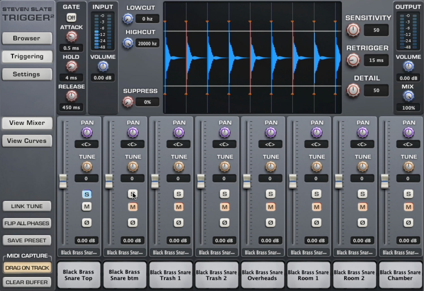The width and height of the screenshot is (424, 291).
Task: Click the Sensitivity 50 value field
Action: 376,30
